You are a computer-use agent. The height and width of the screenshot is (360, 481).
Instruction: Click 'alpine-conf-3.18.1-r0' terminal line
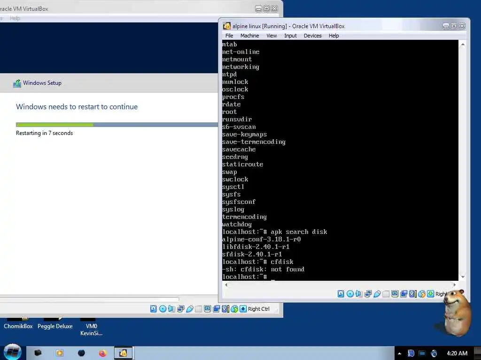[261, 240]
